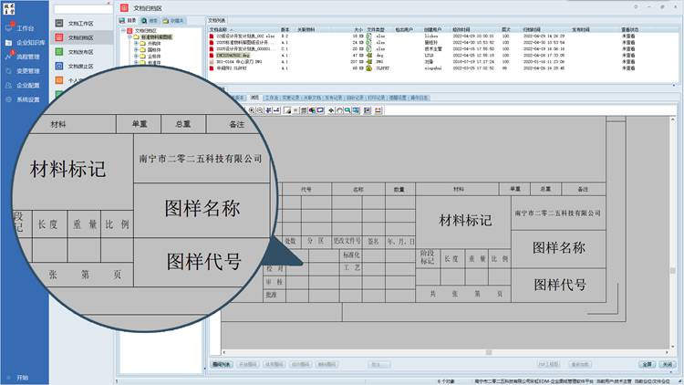Expand the 外购件 tree folder
The image size is (684, 385).
[136, 42]
